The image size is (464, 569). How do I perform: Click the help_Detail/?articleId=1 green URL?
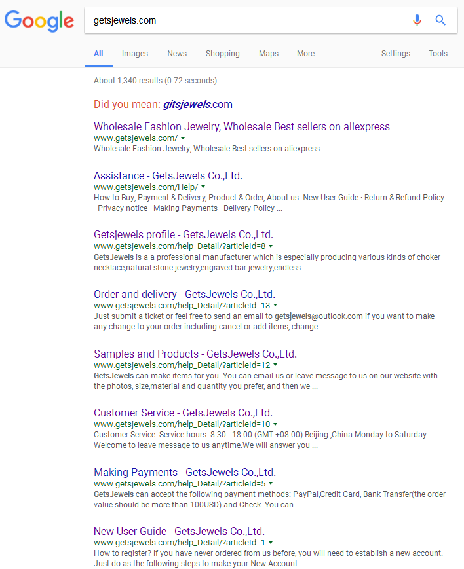(180, 543)
